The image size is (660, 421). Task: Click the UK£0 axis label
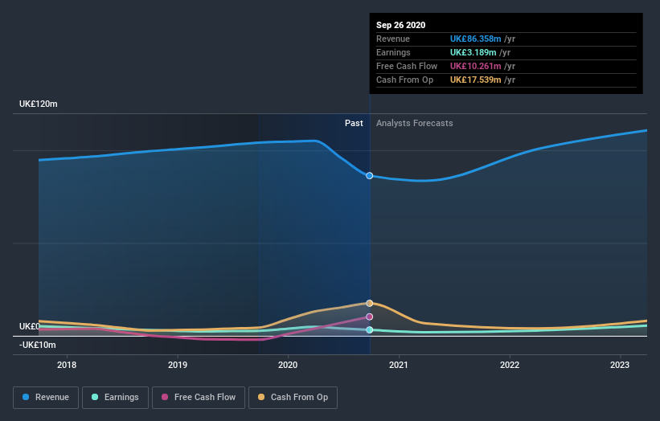point(30,326)
